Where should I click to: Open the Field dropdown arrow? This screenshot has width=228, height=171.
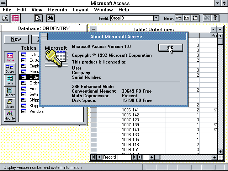[x=156, y=18]
